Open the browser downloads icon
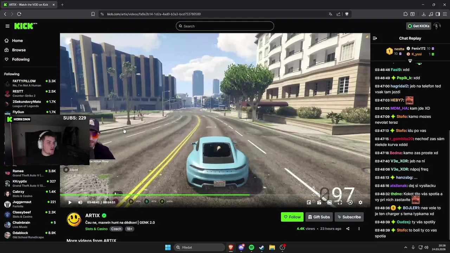This screenshot has height=253, width=450. [424, 14]
